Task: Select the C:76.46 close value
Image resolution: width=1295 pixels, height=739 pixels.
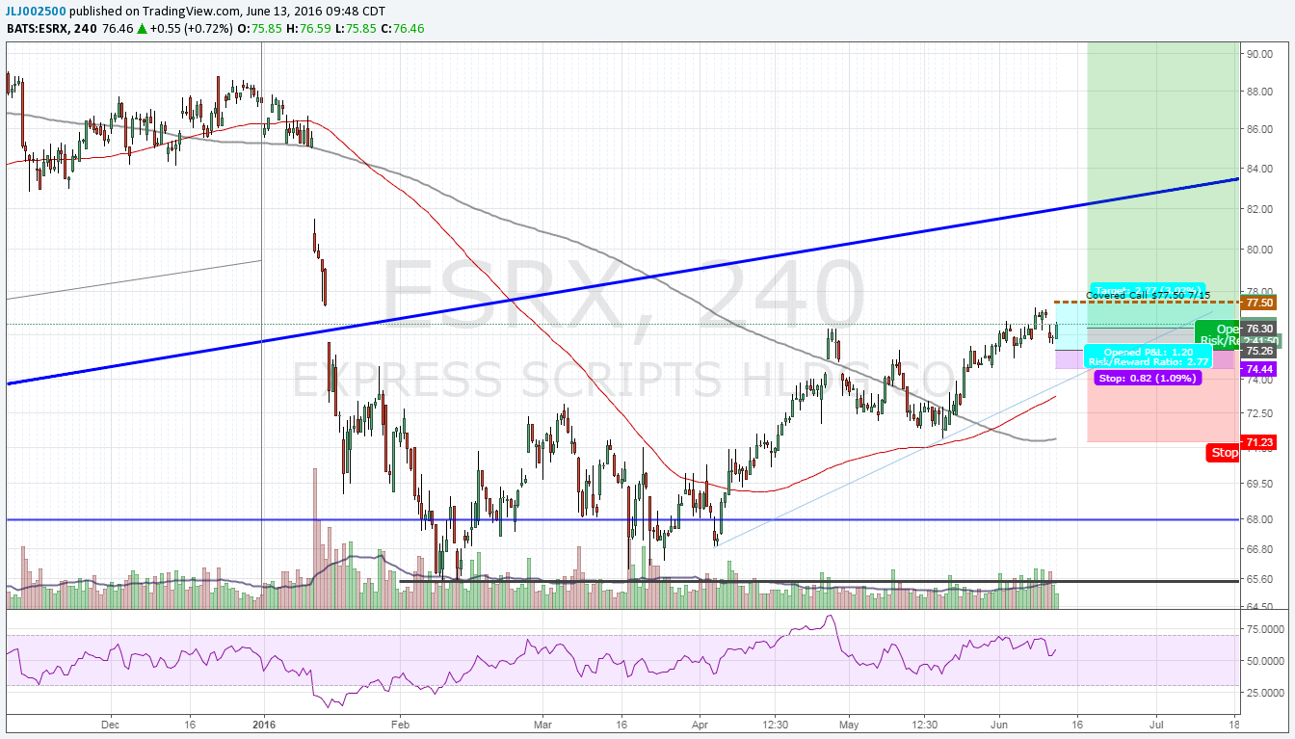Action: (x=403, y=29)
